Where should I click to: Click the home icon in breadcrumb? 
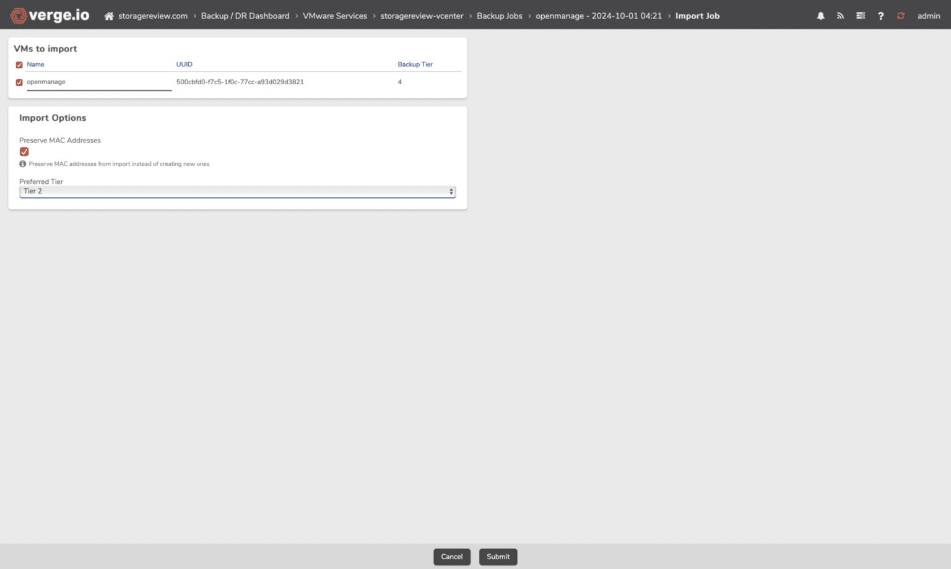pyautogui.click(x=109, y=16)
